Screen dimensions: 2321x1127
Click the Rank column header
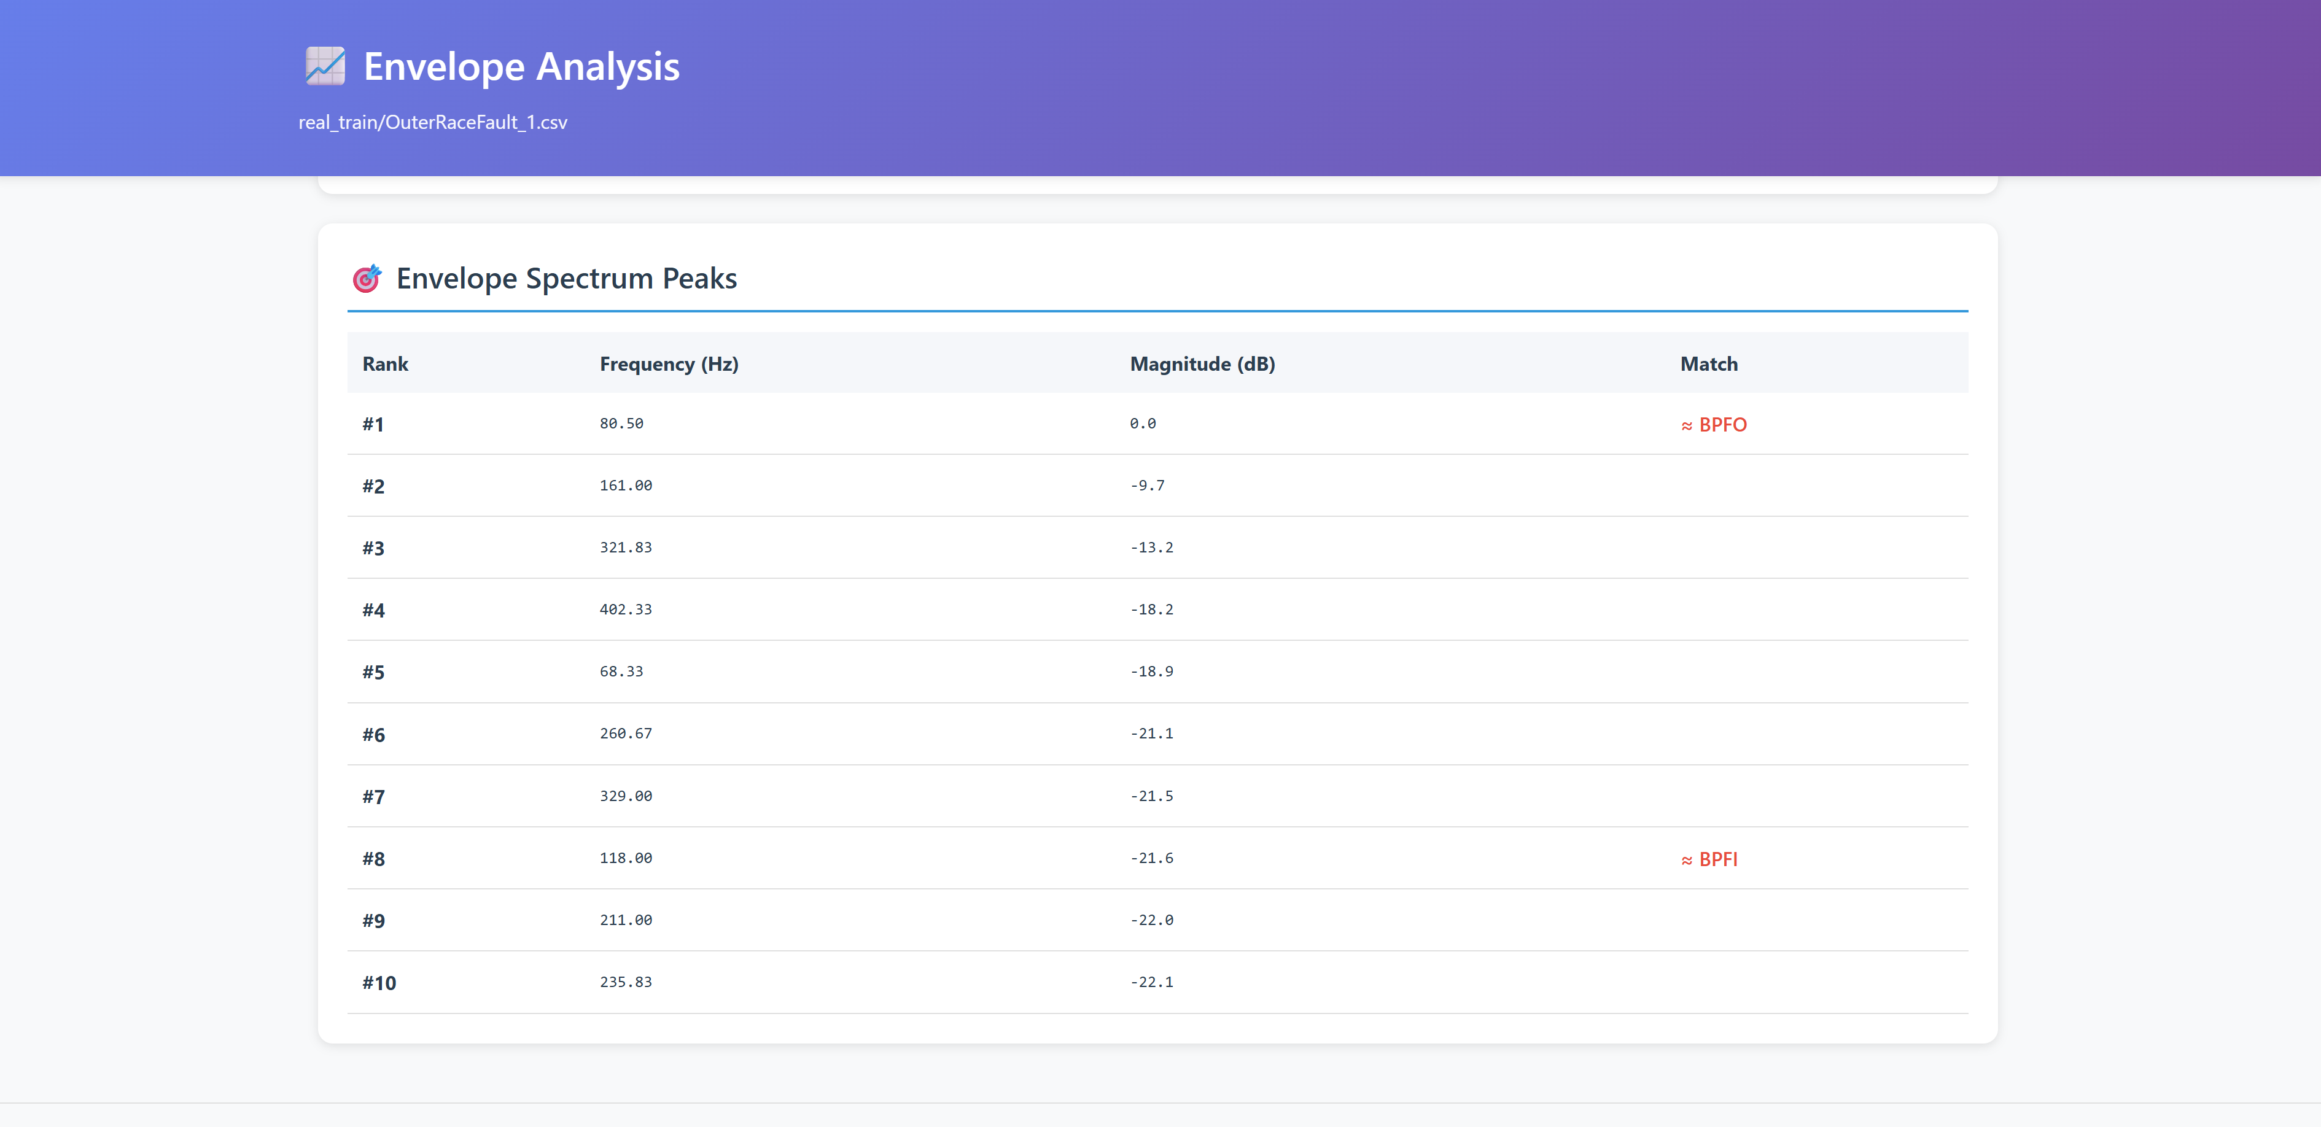(x=385, y=364)
